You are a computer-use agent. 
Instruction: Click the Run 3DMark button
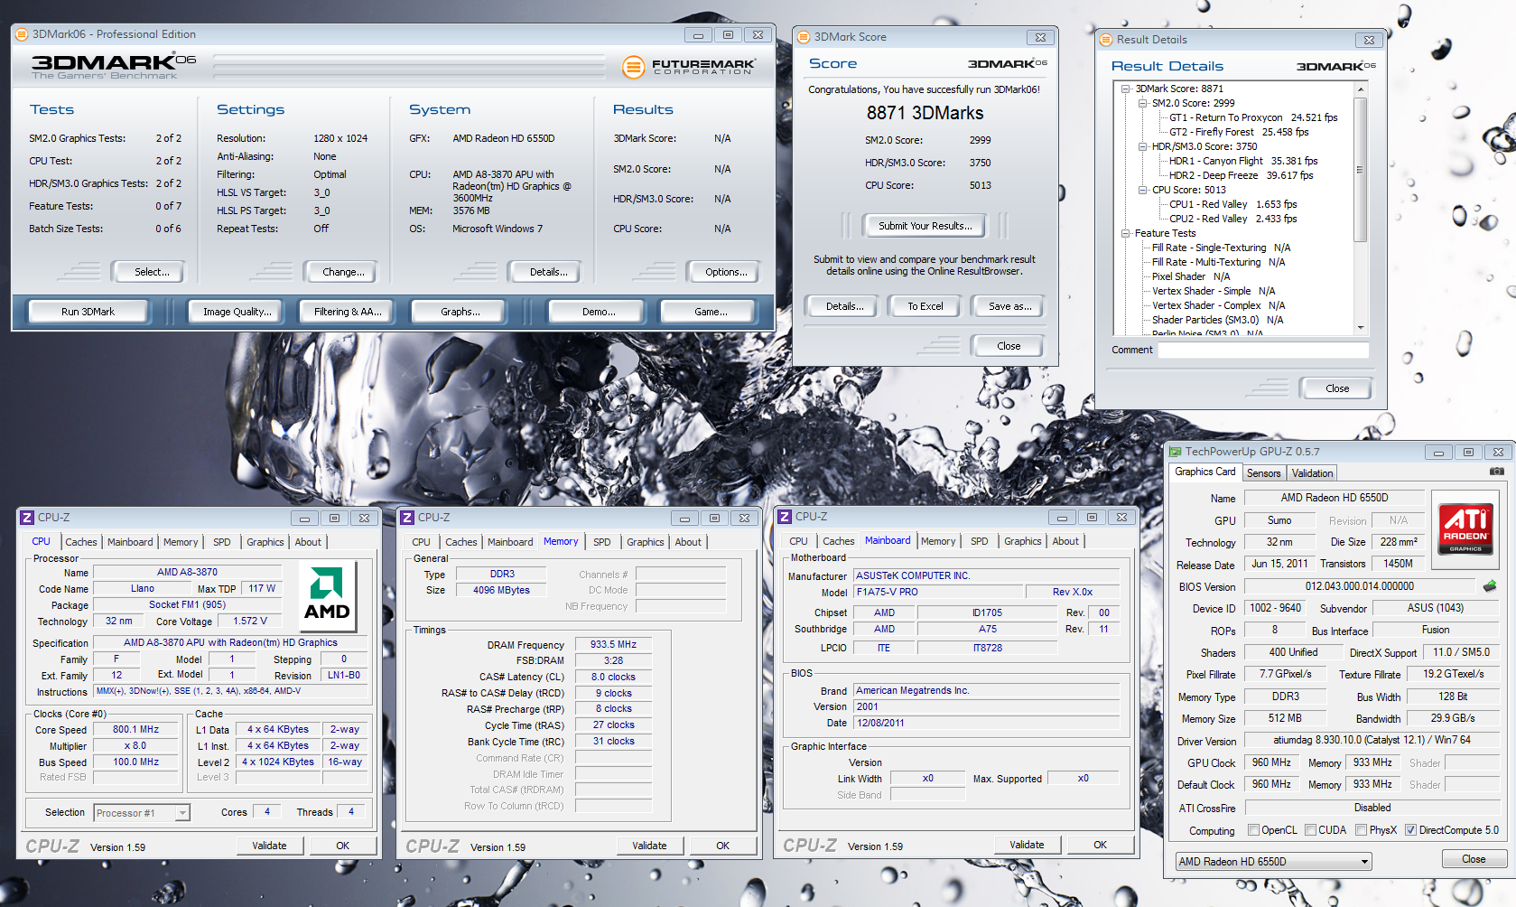click(x=88, y=312)
